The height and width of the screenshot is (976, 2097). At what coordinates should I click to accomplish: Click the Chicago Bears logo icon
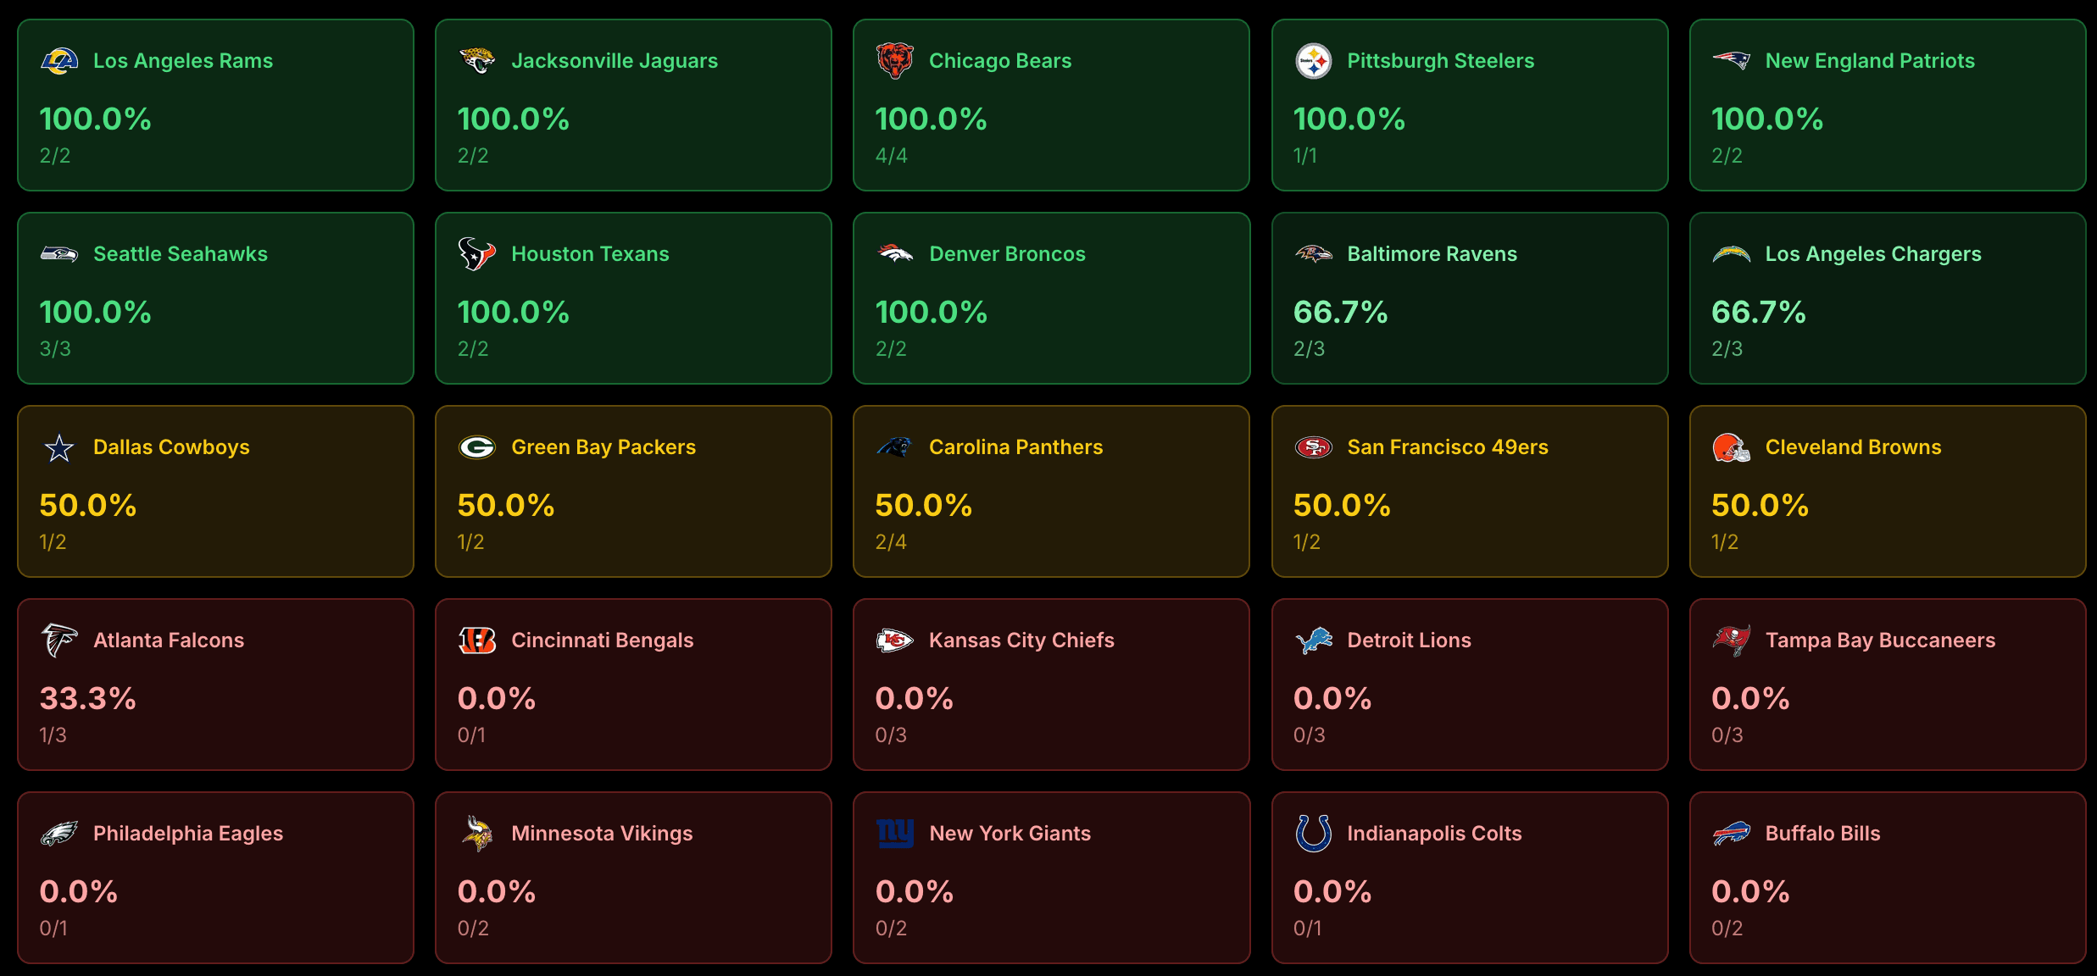click(x=894, y=61)
